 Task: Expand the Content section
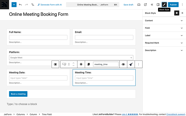tap(164, 21)
